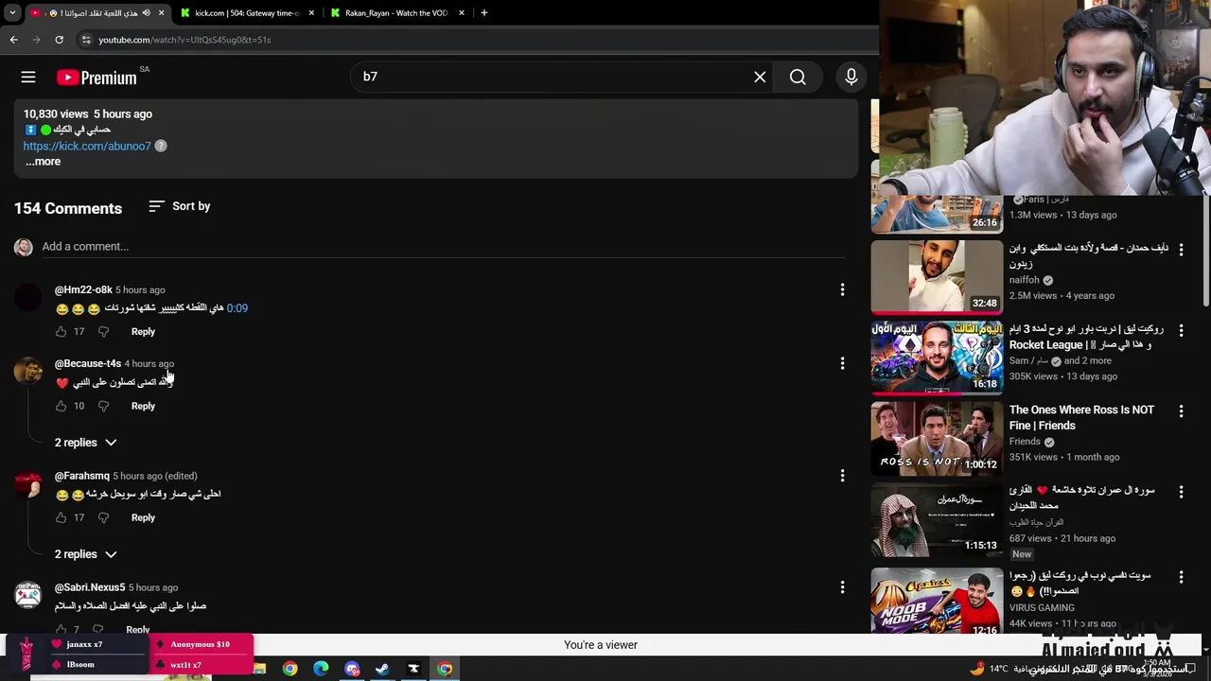The width and height of the screenshot is (1211, 681).
Task: Dislike the comment by @Farahsmq
Action: point(103,517)
